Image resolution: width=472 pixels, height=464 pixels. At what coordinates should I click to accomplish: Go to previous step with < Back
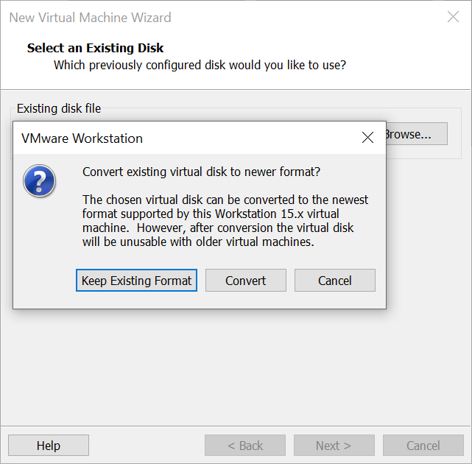point(245,446)
